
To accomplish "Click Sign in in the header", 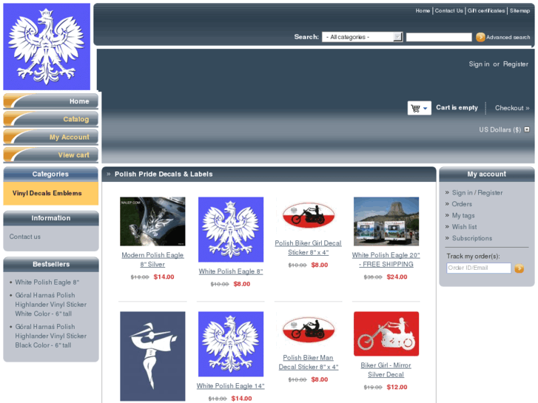I will tap(479, 64).
